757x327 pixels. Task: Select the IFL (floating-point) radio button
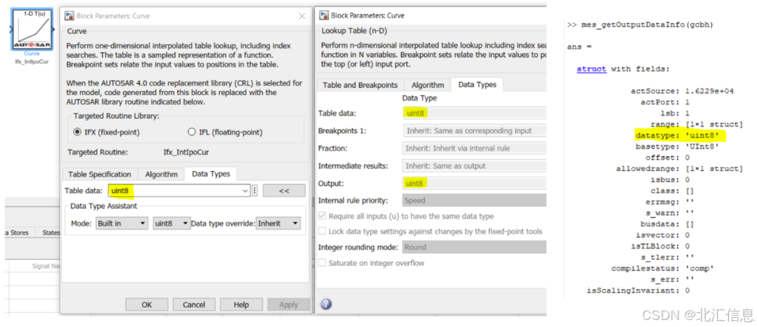191,132
